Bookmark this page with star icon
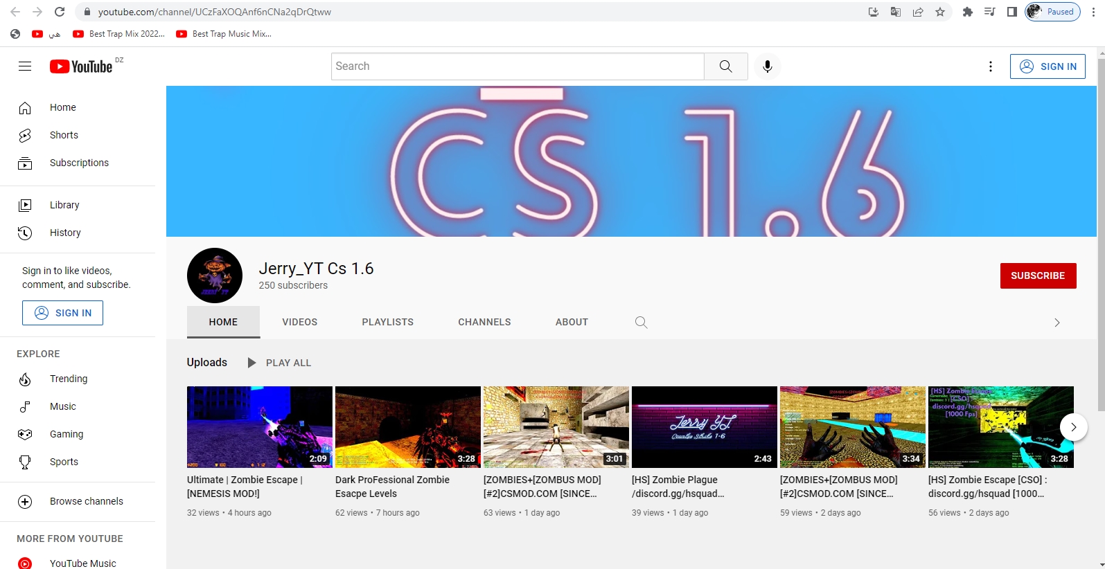This screenshot has height=569, width=1105. point(940,12)
